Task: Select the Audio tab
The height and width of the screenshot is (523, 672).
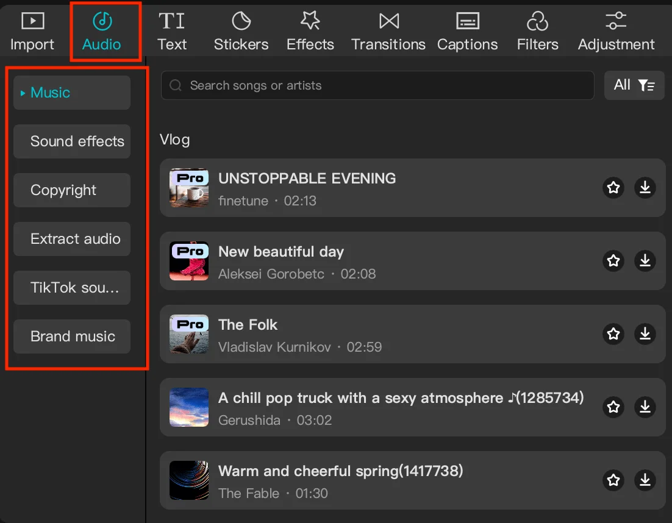Action: (102, 32)
